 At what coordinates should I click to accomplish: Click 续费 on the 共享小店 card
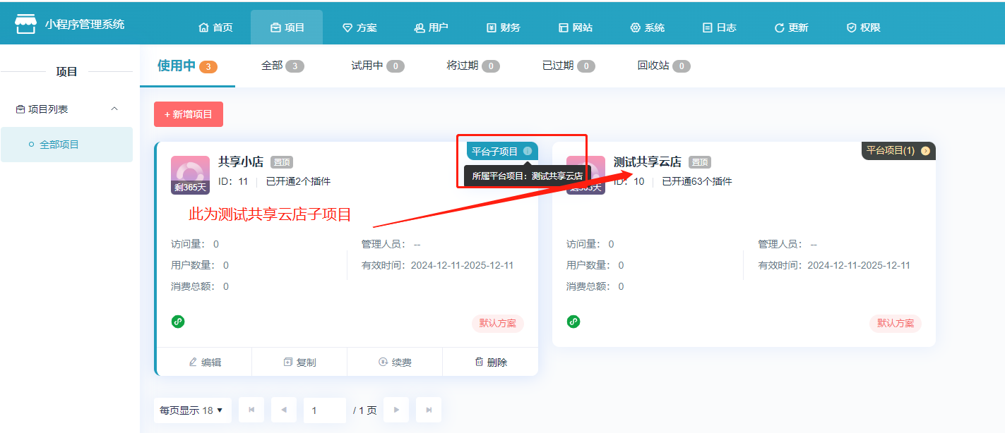(395, 362)
